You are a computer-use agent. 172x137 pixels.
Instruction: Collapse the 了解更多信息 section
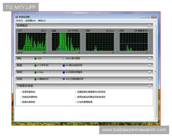(149, 86)
